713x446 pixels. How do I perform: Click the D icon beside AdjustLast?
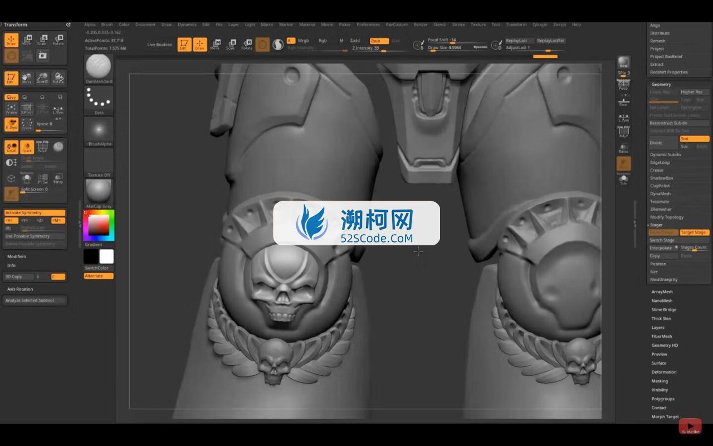coord(496,45)
